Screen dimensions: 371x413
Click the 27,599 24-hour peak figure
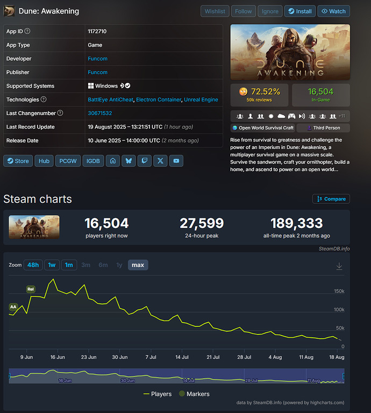click(202, 223)
